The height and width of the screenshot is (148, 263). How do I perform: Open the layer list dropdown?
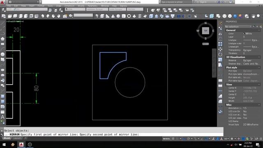27,9
